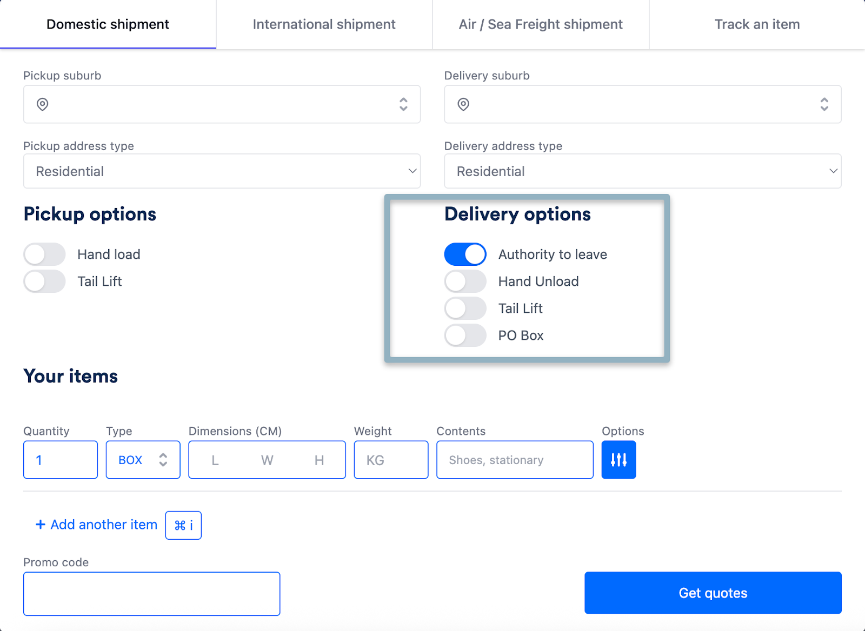
Task: Enable the PO Box delivery option
Action: [465, 335]
